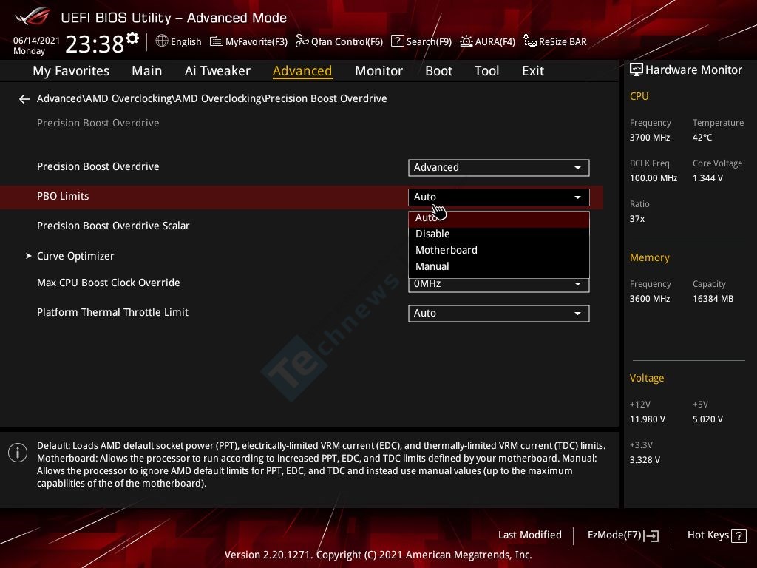Open the MyFavorite(F3) list icon

tap(217, 41)
